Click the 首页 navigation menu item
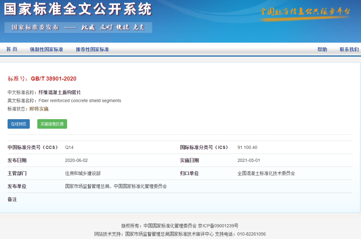This screenshot has height=239, width=361. pos(12,49)
